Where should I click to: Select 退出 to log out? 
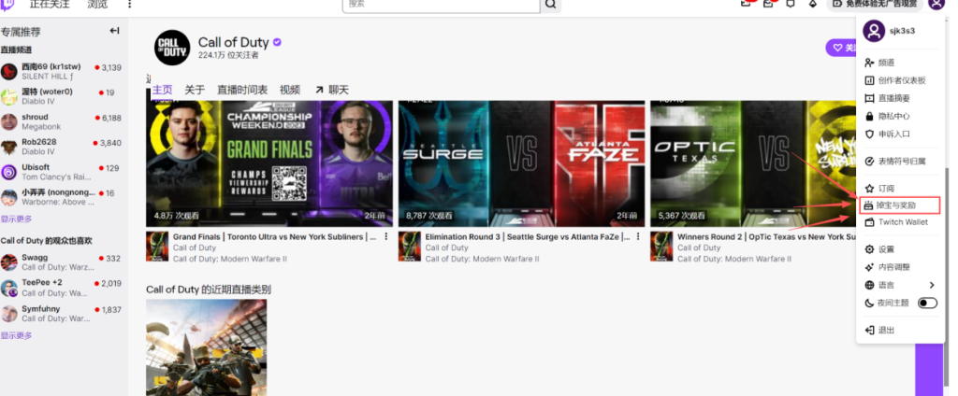point(886,330)
